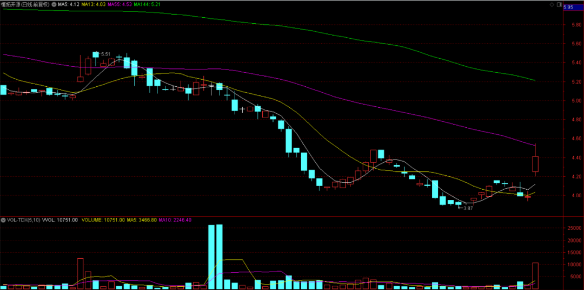Toggle the side panel icon near 5.95

[x=559, y=4]
